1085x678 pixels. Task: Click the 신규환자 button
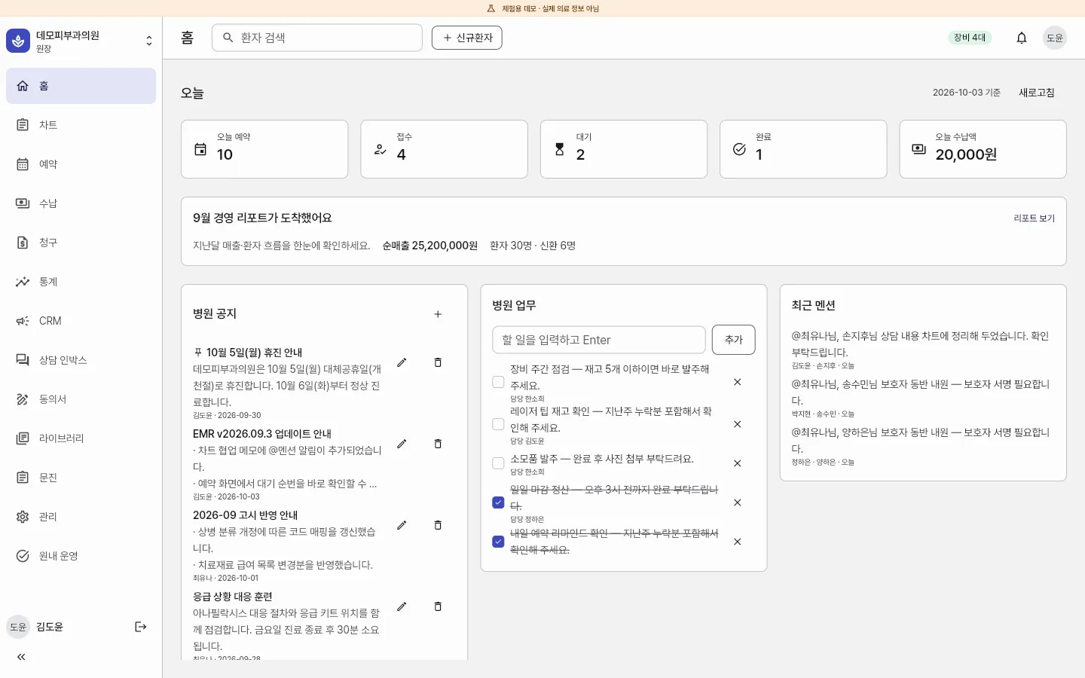click(x=467, y=38)
